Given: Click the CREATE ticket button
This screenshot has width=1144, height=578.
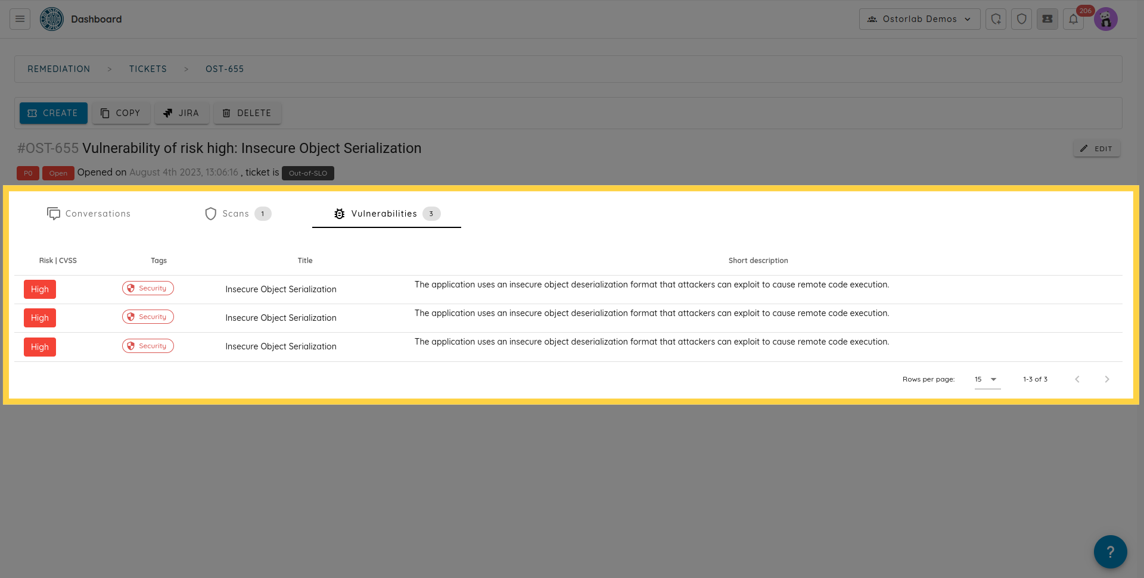Looking at the screenshot, I should pos(53,113).
